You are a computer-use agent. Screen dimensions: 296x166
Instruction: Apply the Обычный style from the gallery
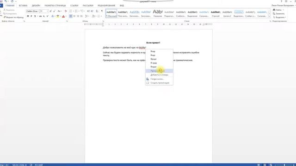coord(111,13)
